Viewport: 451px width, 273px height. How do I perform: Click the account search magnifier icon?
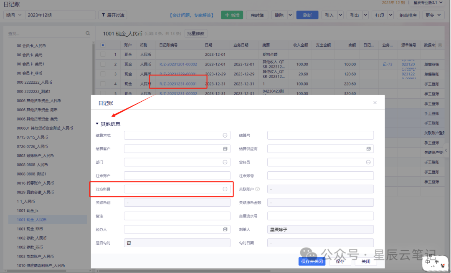[x=88, y=33]
